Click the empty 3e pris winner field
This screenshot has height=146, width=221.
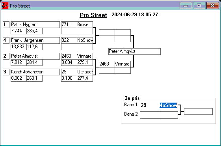(198, 112)
